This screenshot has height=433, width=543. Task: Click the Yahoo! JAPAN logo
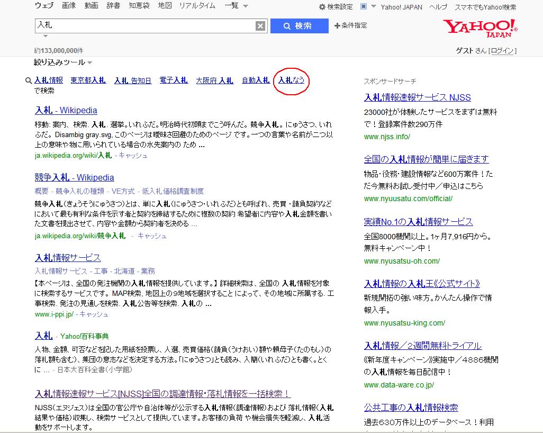click(x=480, y=29)
